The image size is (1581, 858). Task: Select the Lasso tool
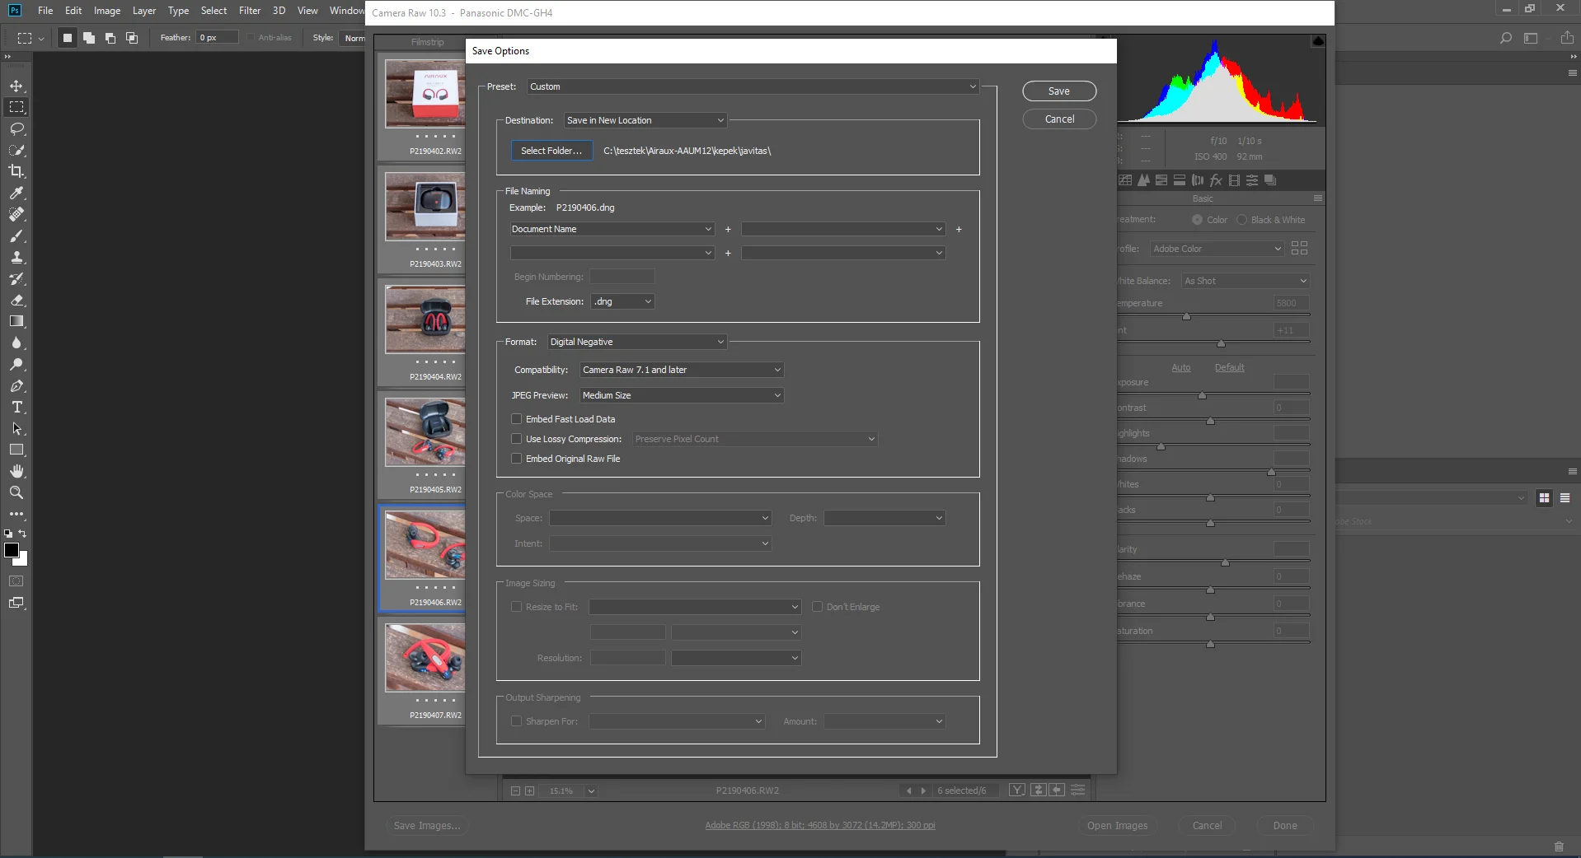(16, 128)
